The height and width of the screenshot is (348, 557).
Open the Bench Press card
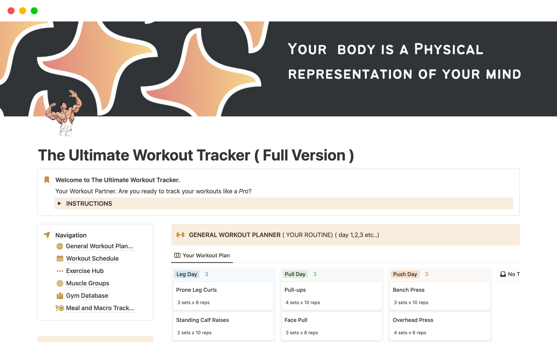point(440,296)
